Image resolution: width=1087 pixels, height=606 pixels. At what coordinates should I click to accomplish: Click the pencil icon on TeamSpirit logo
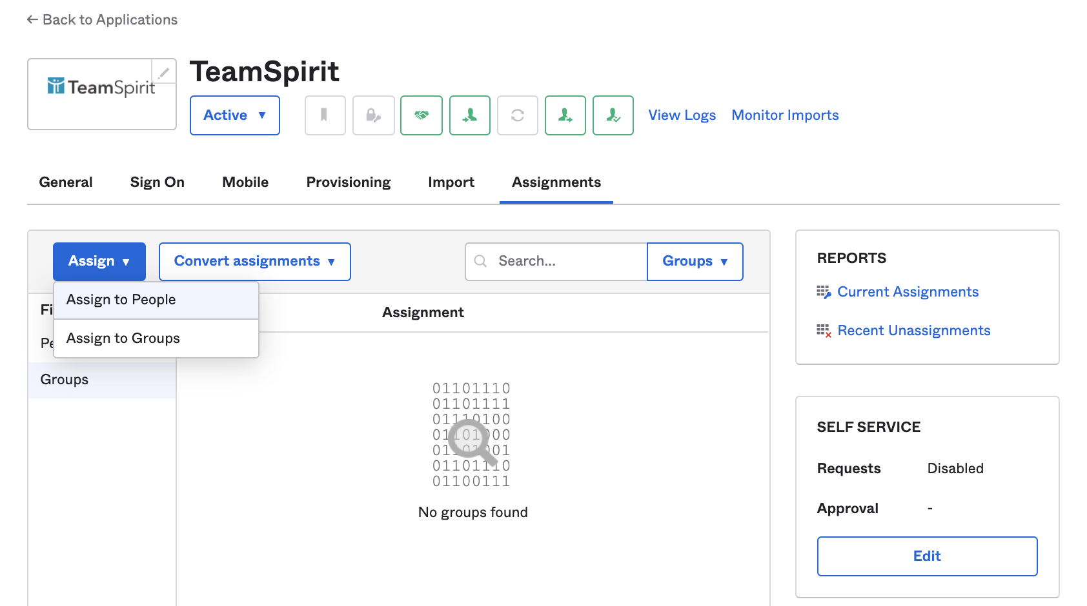pos(164,72)
